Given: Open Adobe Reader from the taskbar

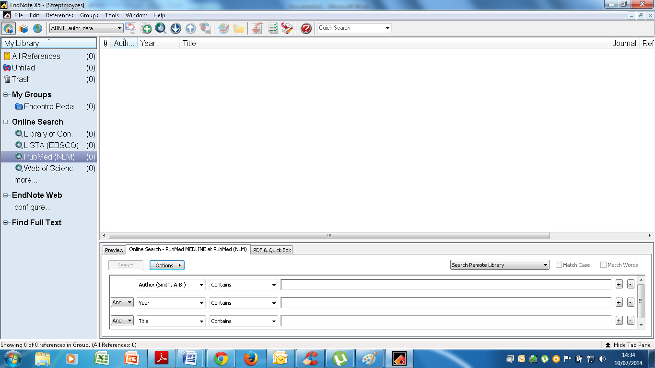Looking at the screenshot, I should point(161,358).
